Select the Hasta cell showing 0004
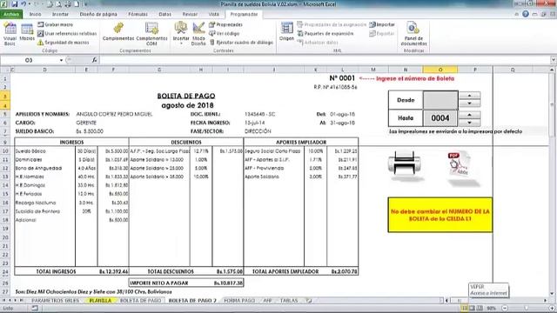This screenshot has width=557, height=313. tap(440, 118)
